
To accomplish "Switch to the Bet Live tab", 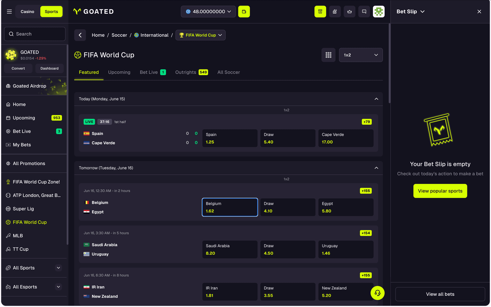I will [153, 72].
